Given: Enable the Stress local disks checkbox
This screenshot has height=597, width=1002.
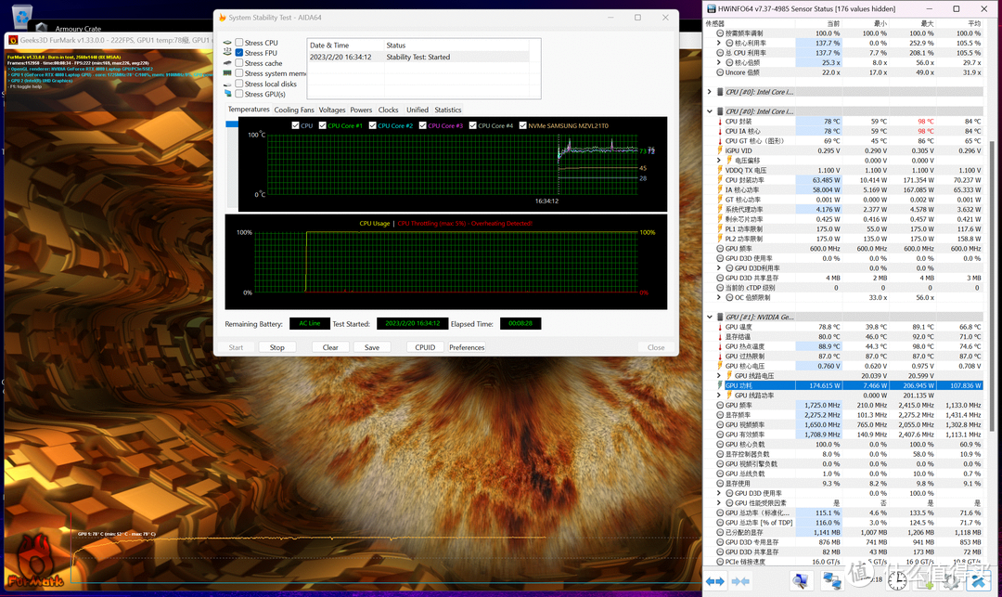Looking at the screenshot, I should click(239, 84).
